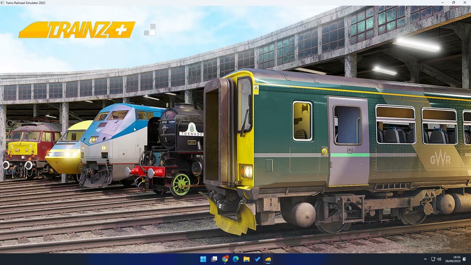Open Task View in the taskbar
This screenshot has width=471, height=265.
214,259
